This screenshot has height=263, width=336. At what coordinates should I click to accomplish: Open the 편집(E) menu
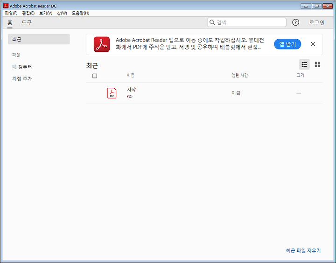click(28, 13)
